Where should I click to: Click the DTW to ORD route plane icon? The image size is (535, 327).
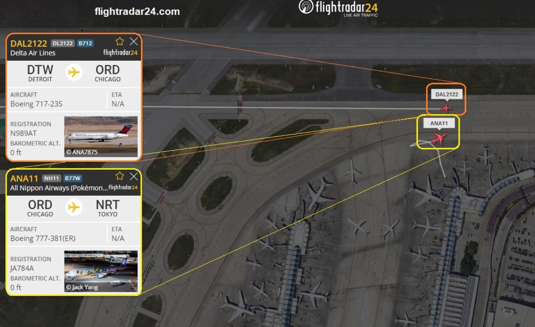[x=74, y=72]
